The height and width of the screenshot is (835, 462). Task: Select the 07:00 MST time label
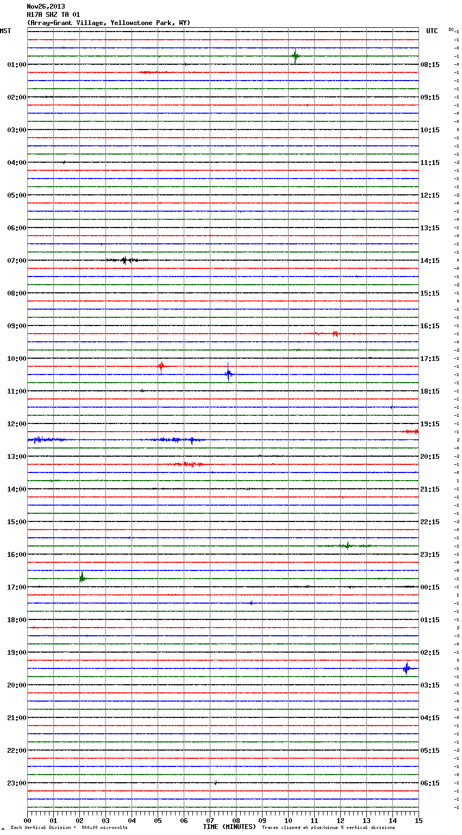[17, 261]
